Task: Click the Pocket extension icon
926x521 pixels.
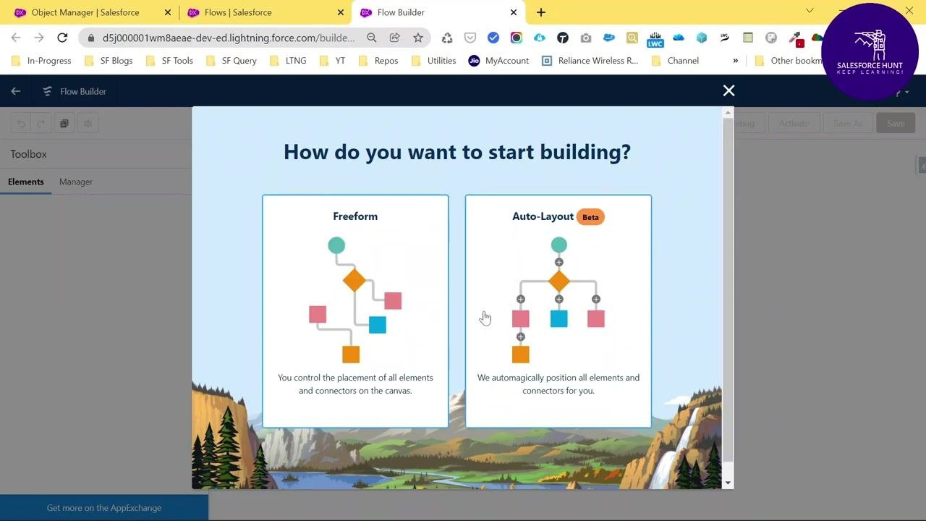Action: click(470, 38)
